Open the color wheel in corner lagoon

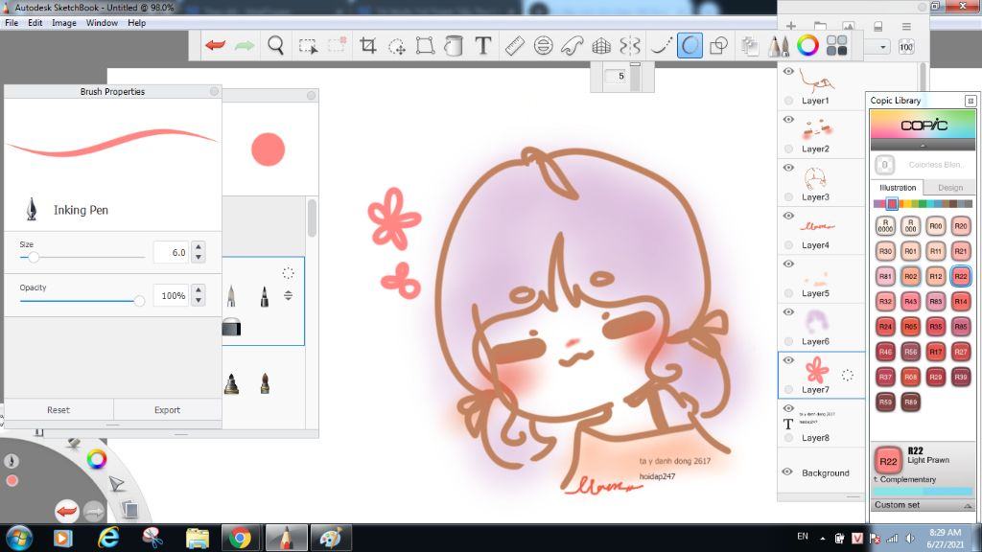97,459
